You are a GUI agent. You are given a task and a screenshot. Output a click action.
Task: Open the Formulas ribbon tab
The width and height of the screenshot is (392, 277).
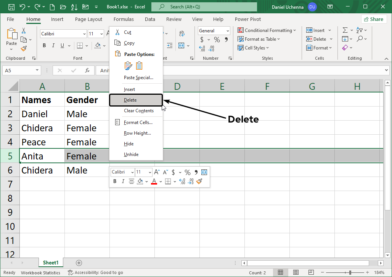(x=124, y=19)
